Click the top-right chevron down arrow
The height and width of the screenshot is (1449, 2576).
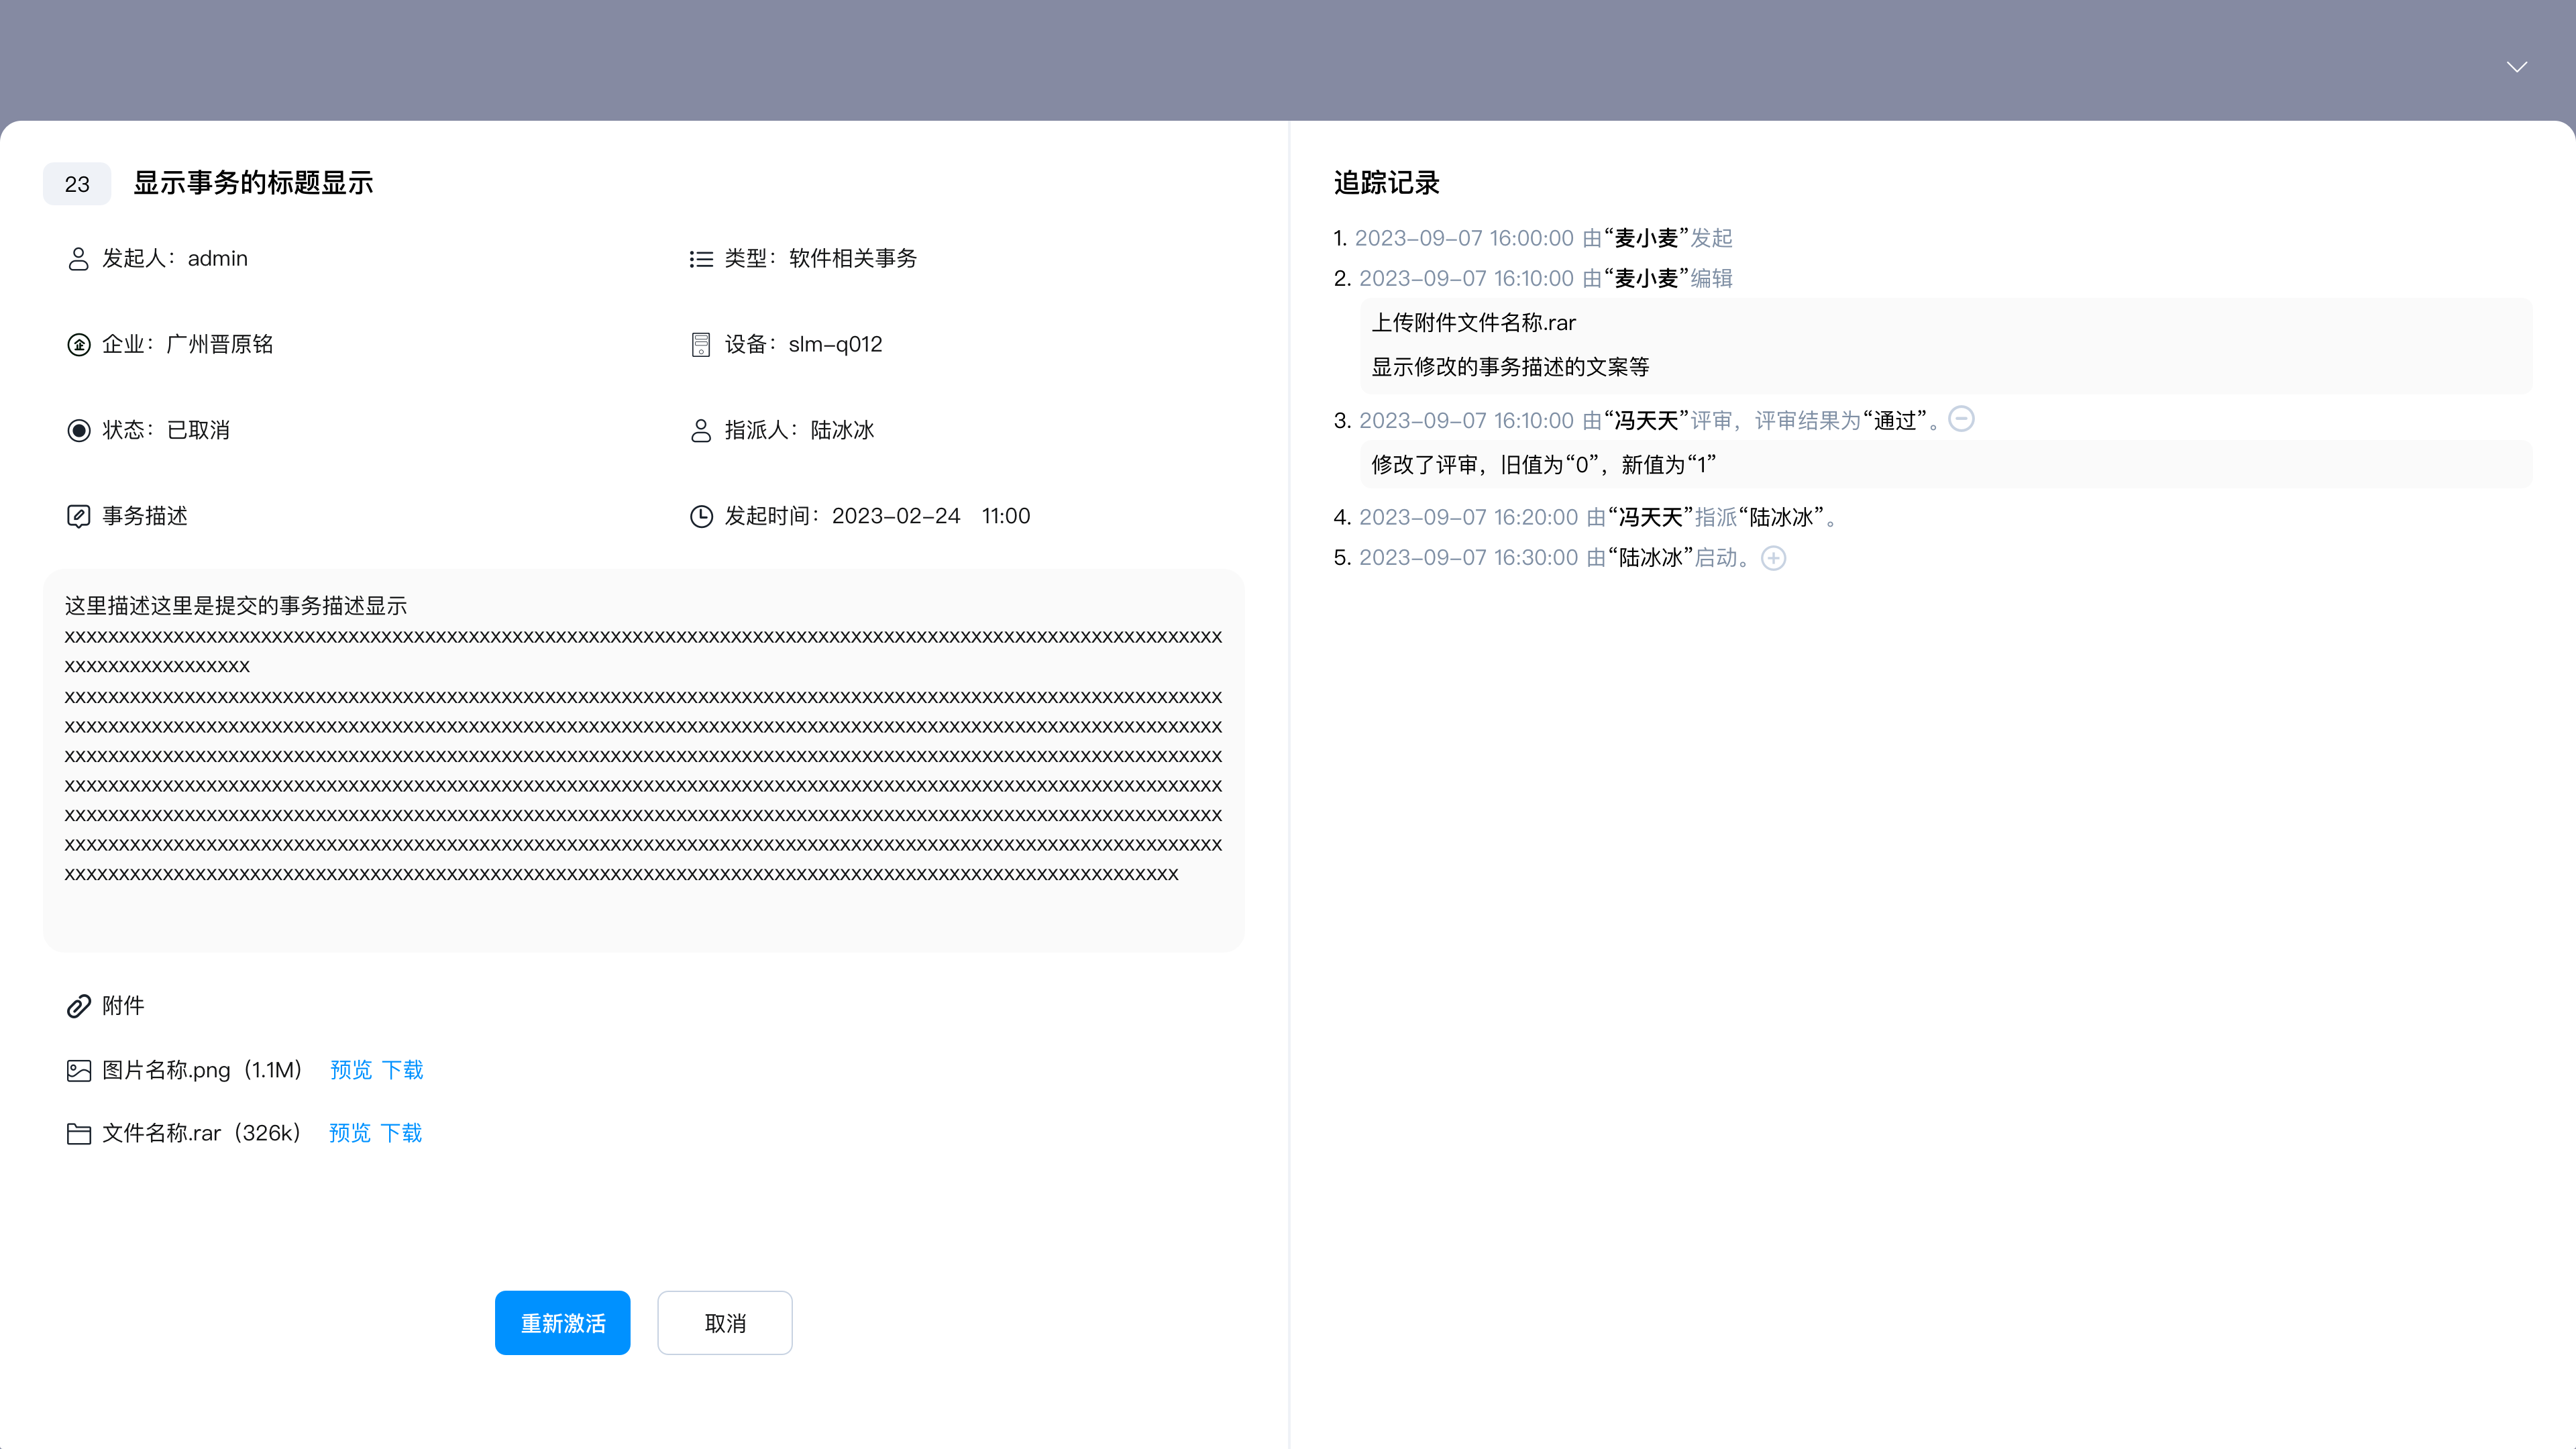pyautogui.click(x=2516, y=67)
